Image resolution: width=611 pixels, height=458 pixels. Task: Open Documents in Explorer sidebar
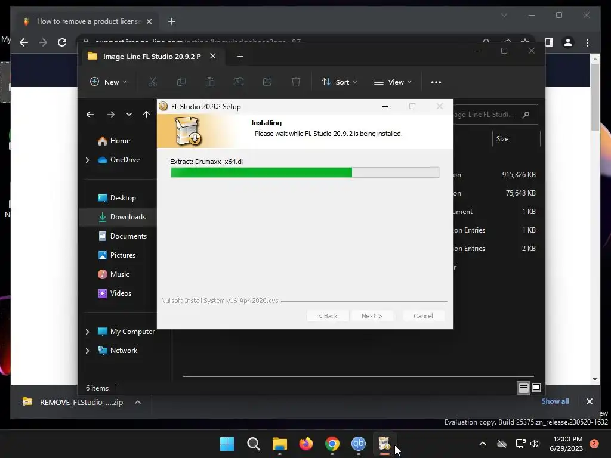(x=123, y=236)
